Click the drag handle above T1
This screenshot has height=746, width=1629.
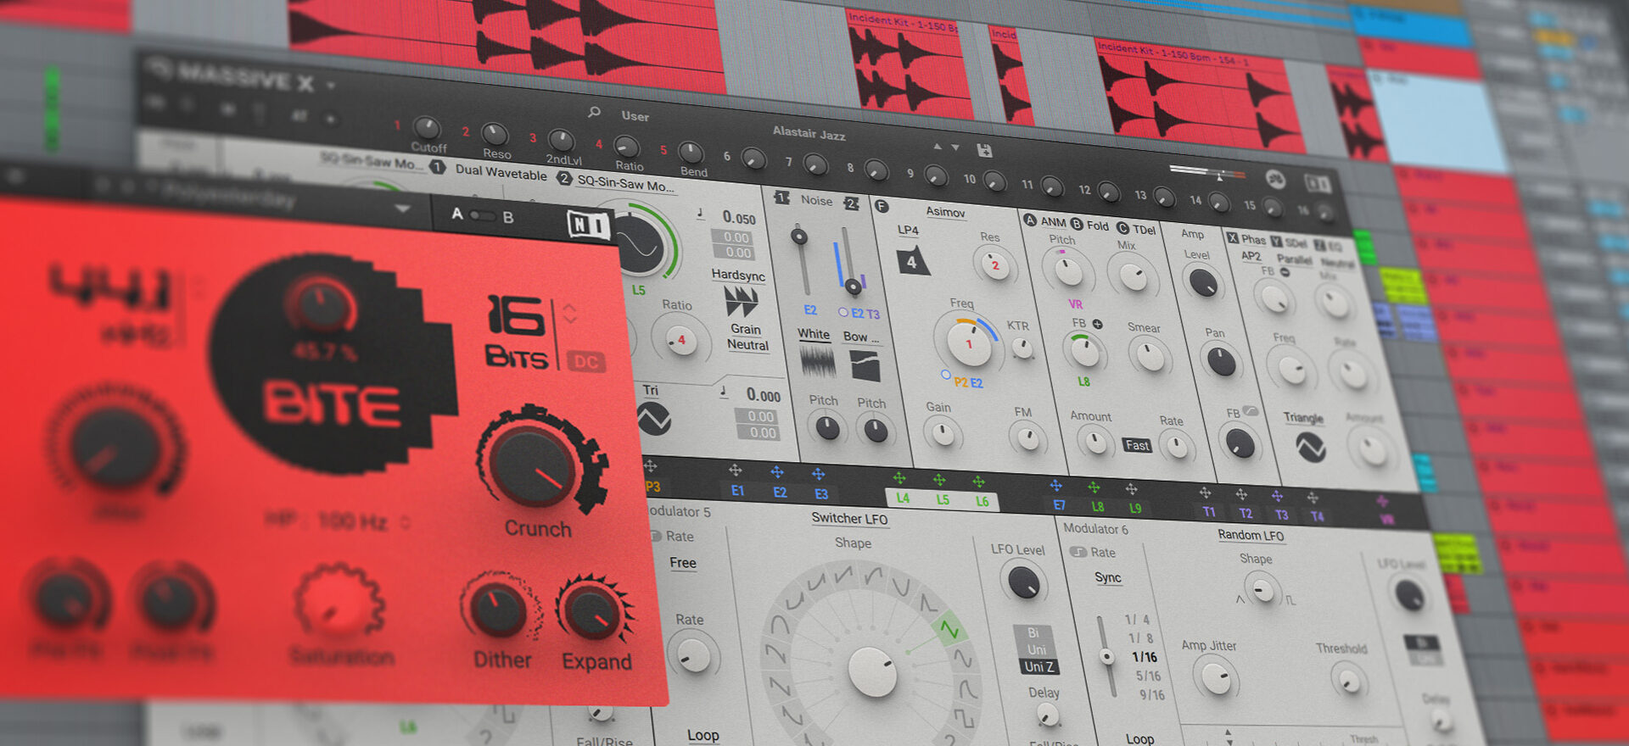pos(1205,493)
